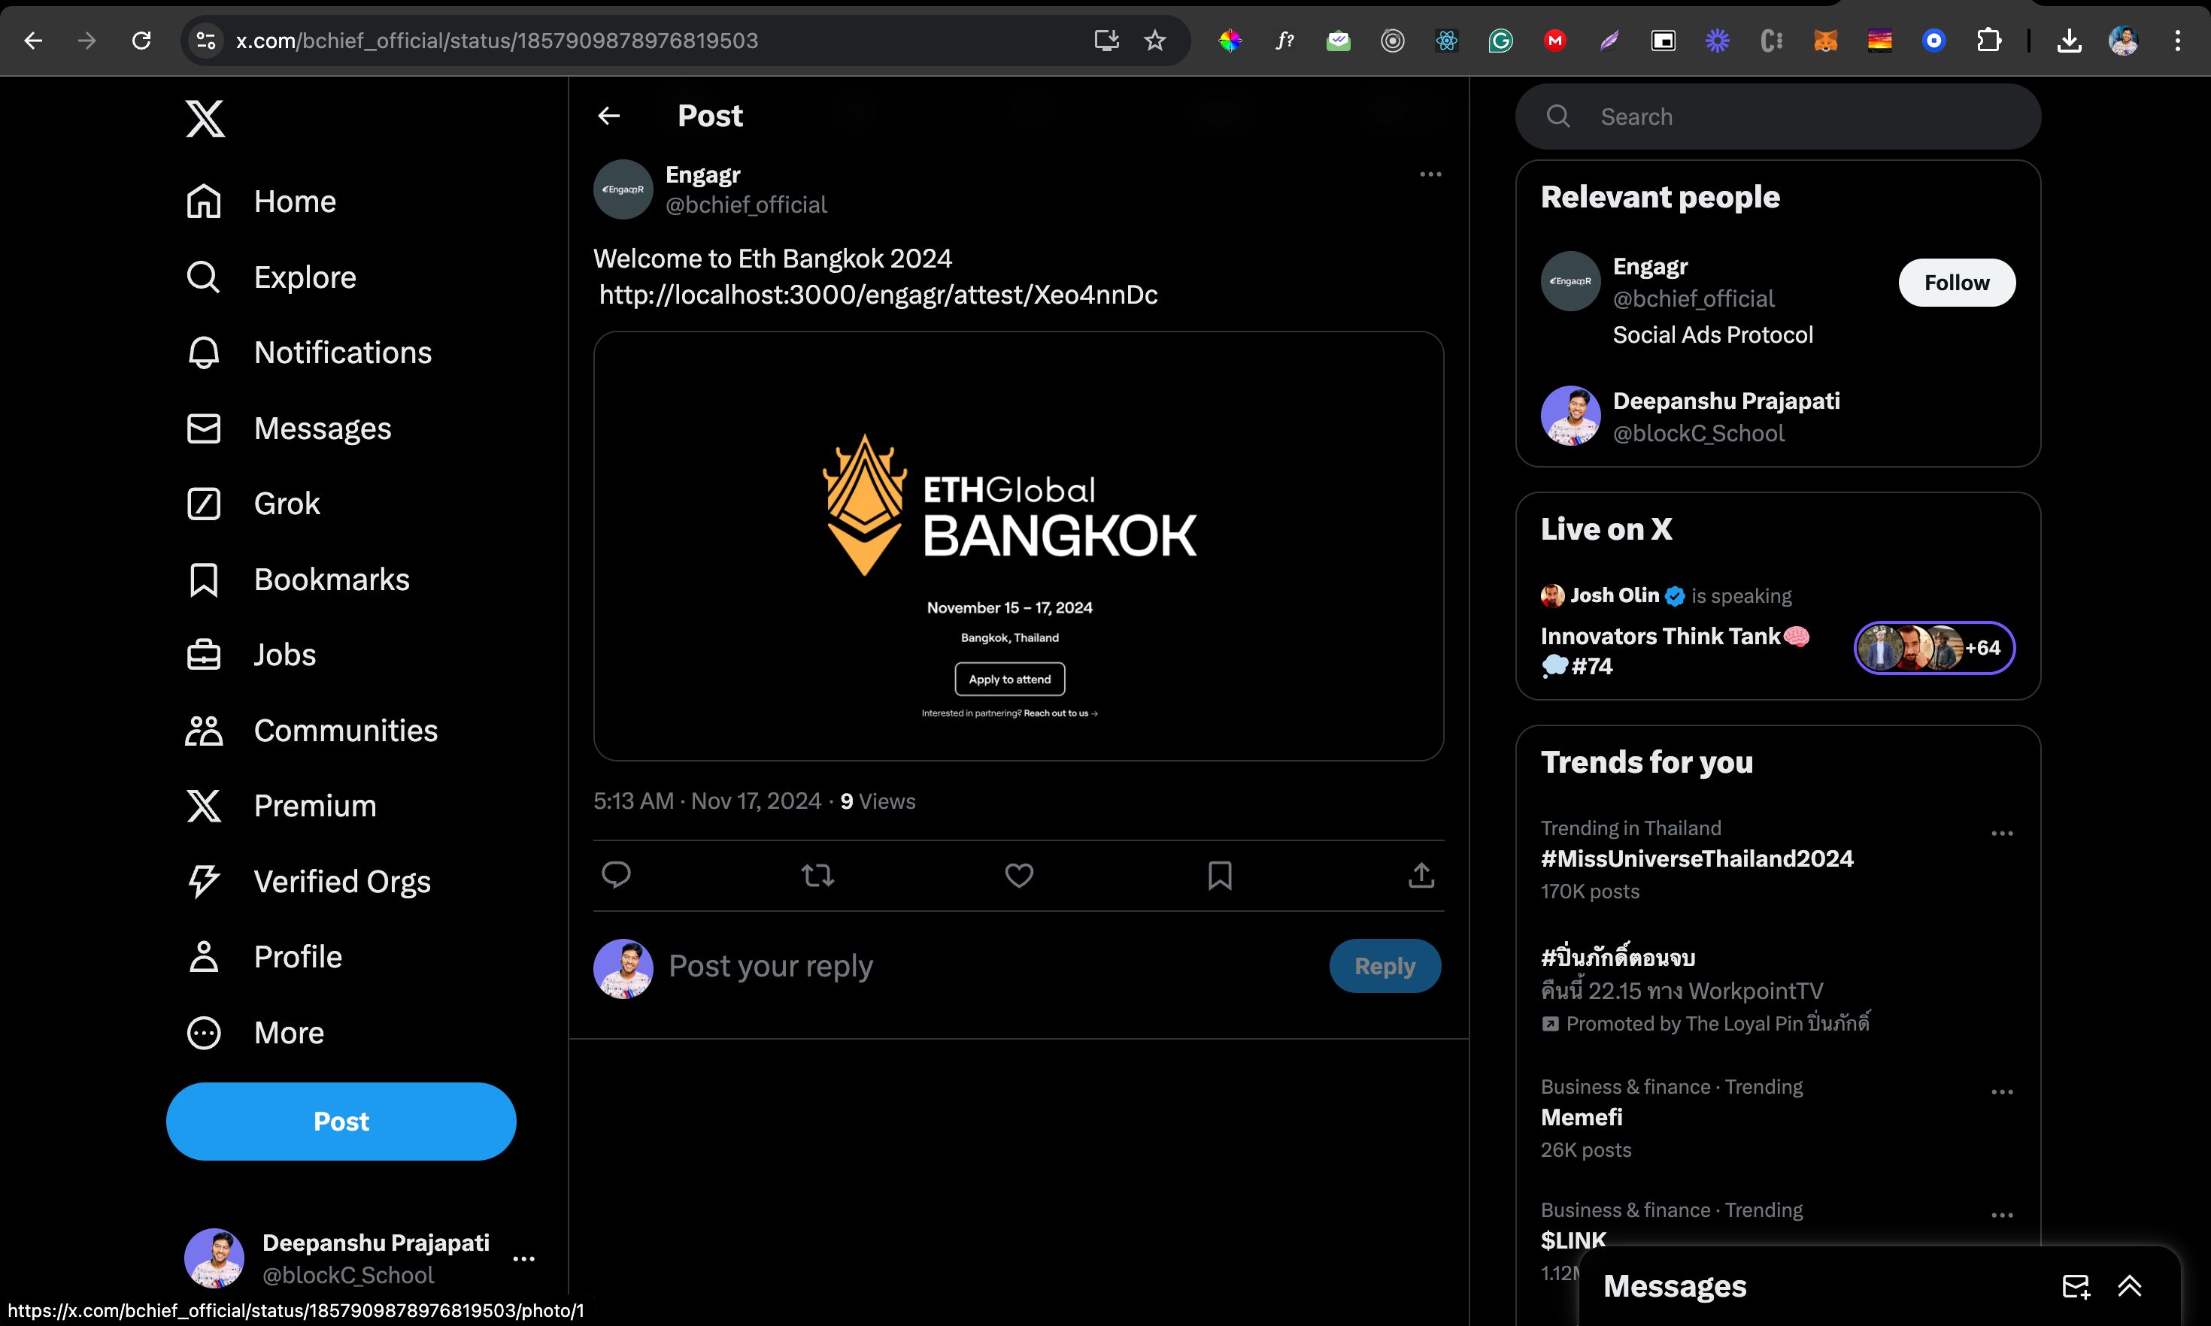Expand the More menu in sidebar
2211x1326 pixels.
coord(255,1033)
